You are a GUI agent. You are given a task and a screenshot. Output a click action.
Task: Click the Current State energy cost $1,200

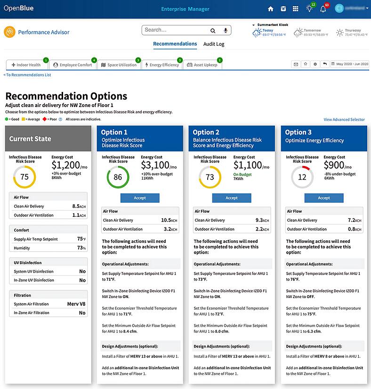tap(69, 165)
